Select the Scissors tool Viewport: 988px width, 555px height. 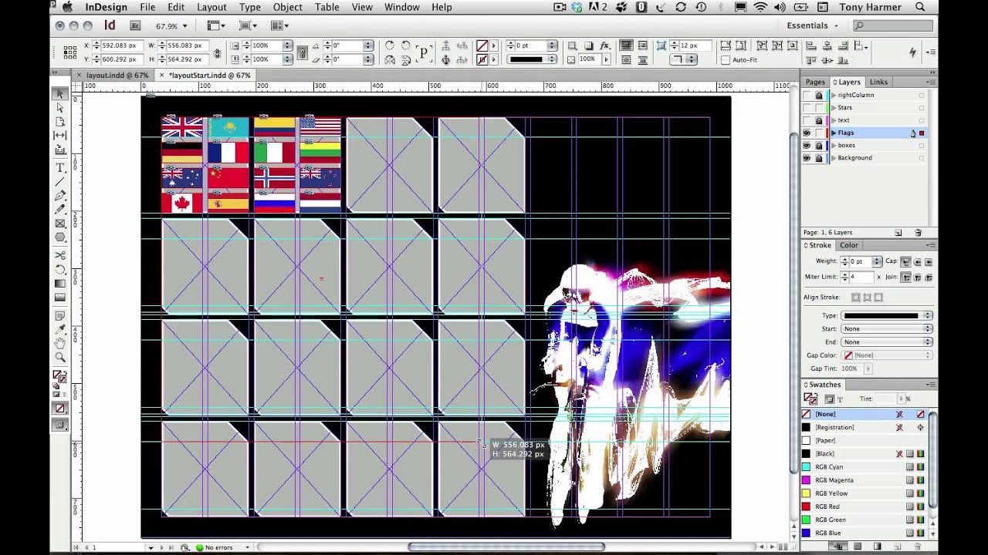(x=60, y=256)
